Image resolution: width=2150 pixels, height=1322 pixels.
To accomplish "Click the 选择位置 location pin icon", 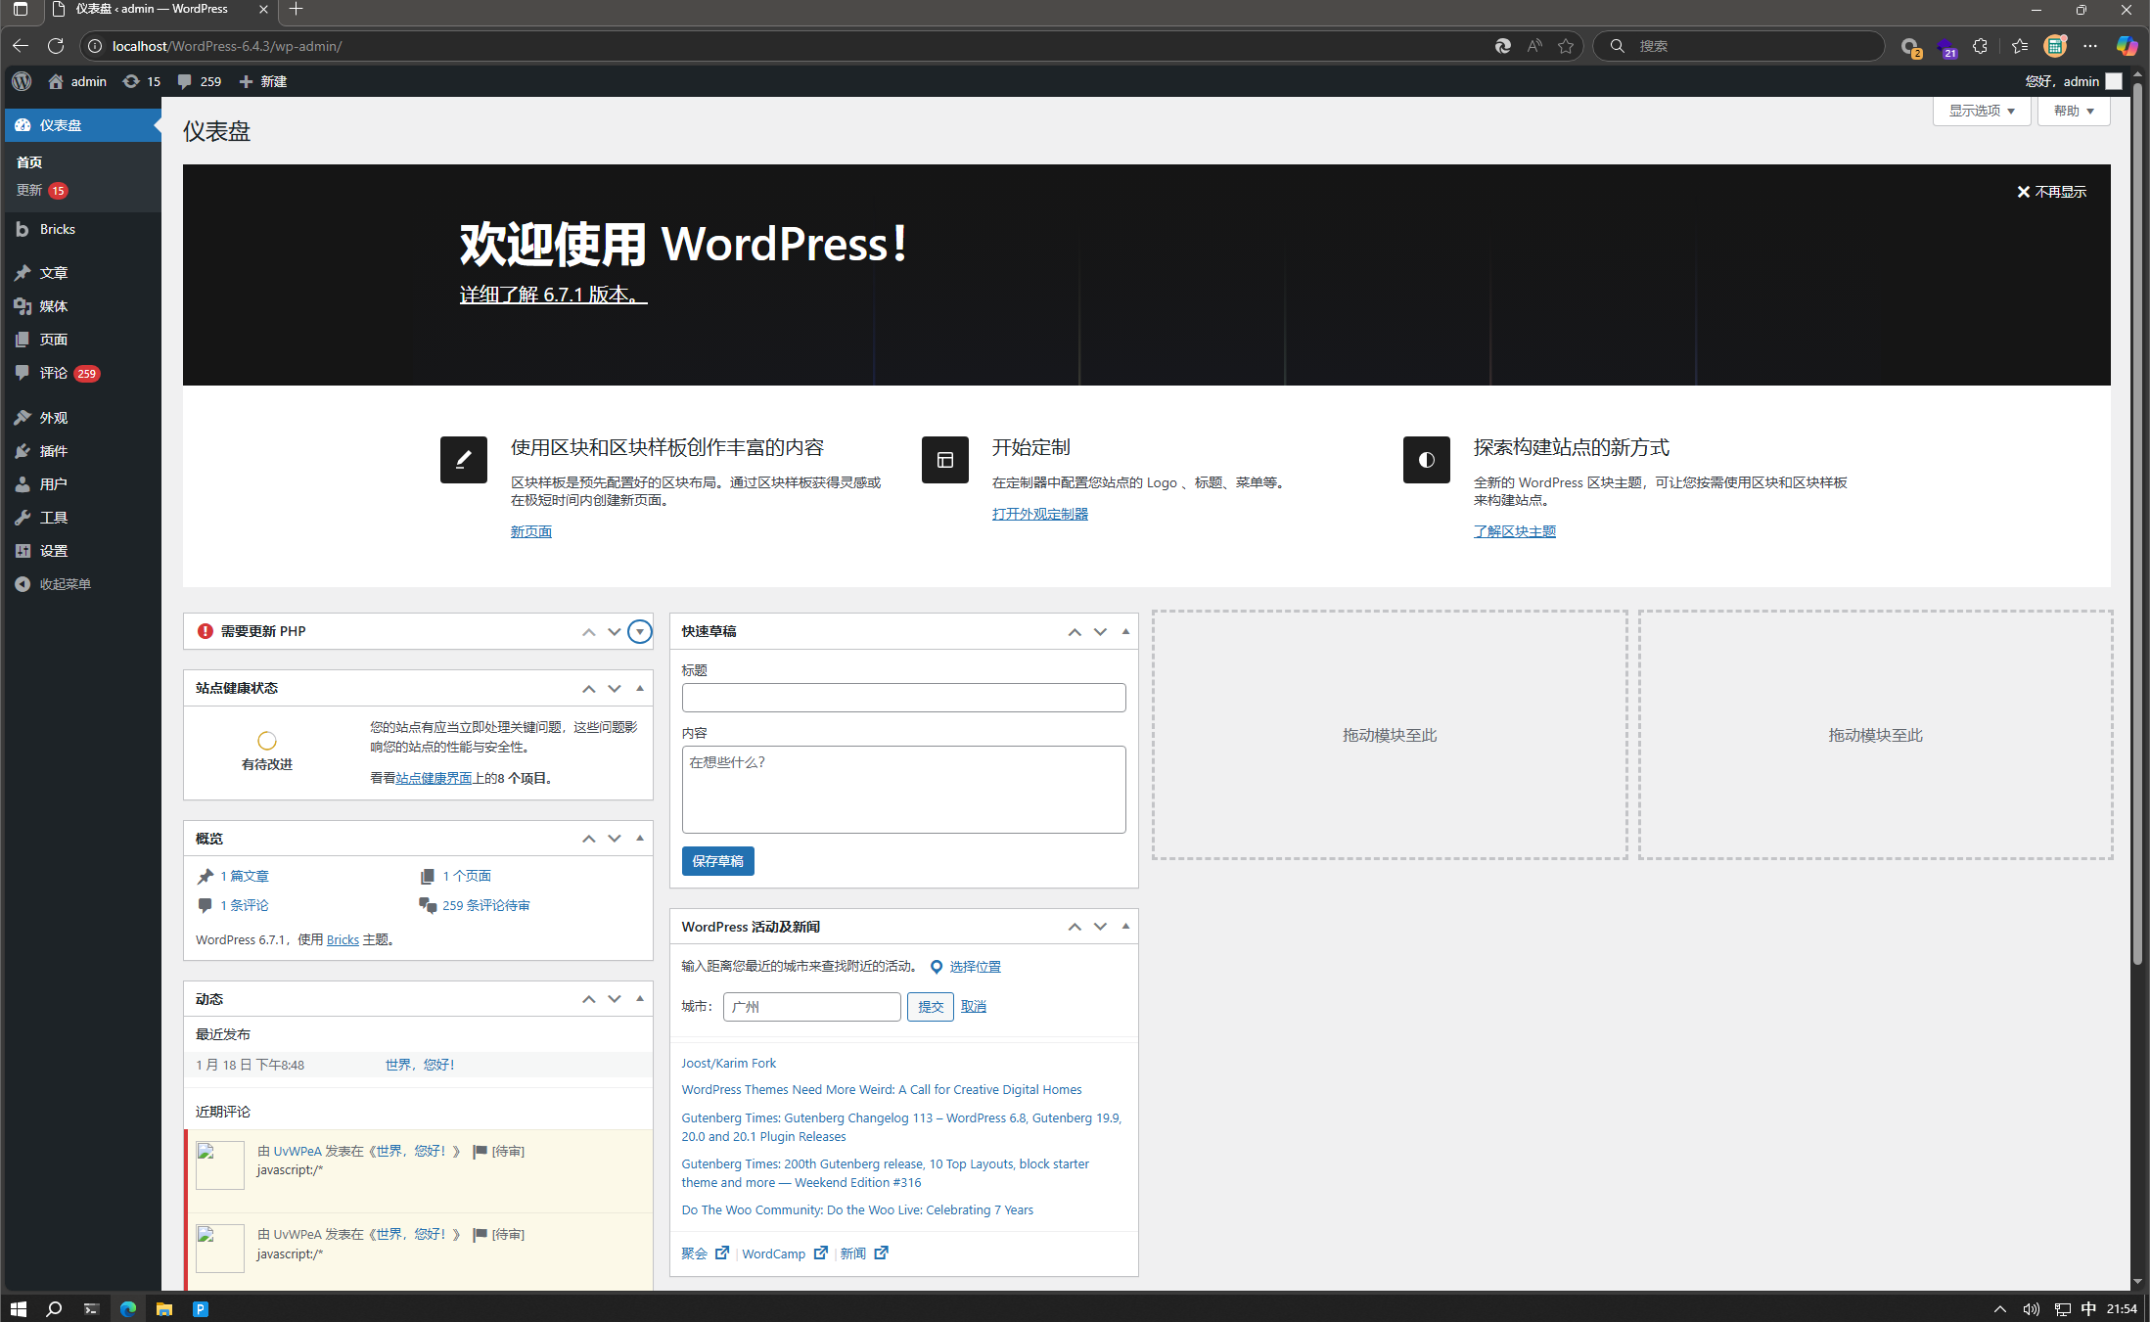I will [937, 967].
